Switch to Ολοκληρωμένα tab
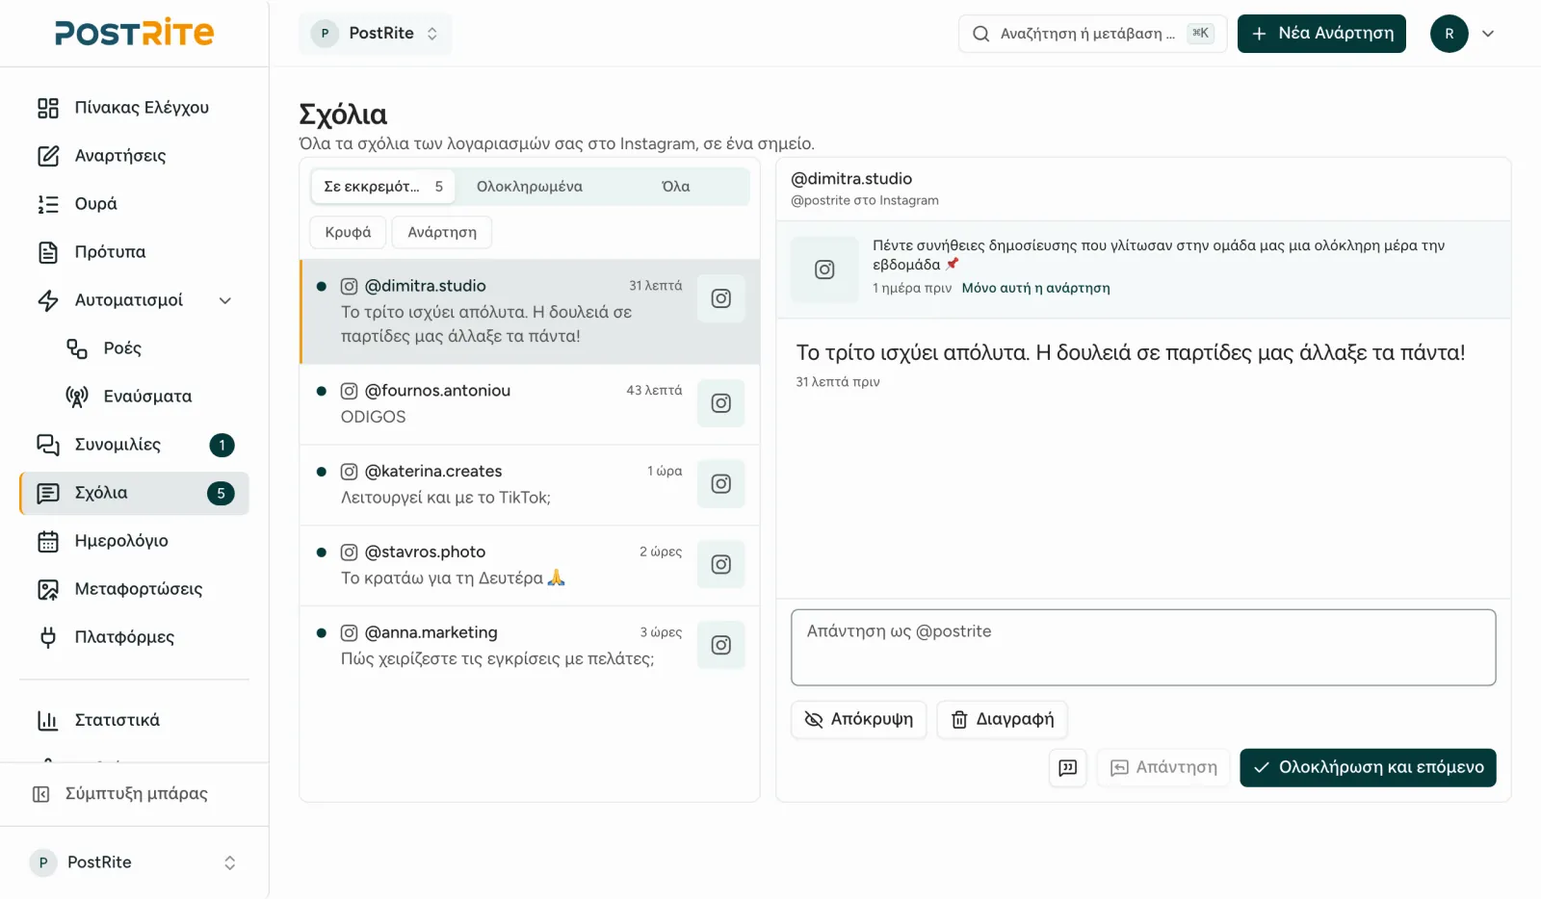This screenshot has width=1541, height=899. coord(529,187)
